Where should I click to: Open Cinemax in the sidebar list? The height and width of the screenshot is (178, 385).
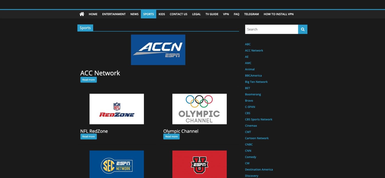click(x=251, y=126)
